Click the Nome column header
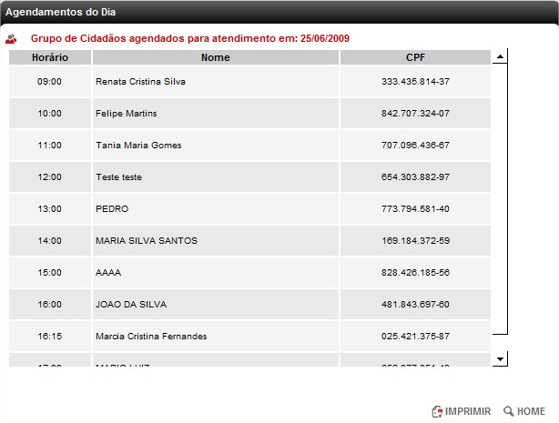The image size is (559, 423). tap(216, 57)
